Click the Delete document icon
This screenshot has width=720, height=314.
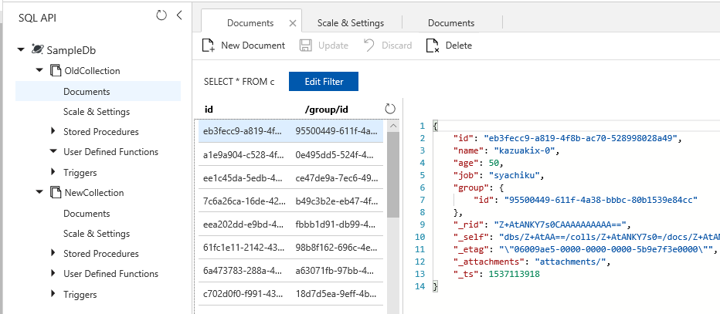pyautogui.click(x=433, y=46)
